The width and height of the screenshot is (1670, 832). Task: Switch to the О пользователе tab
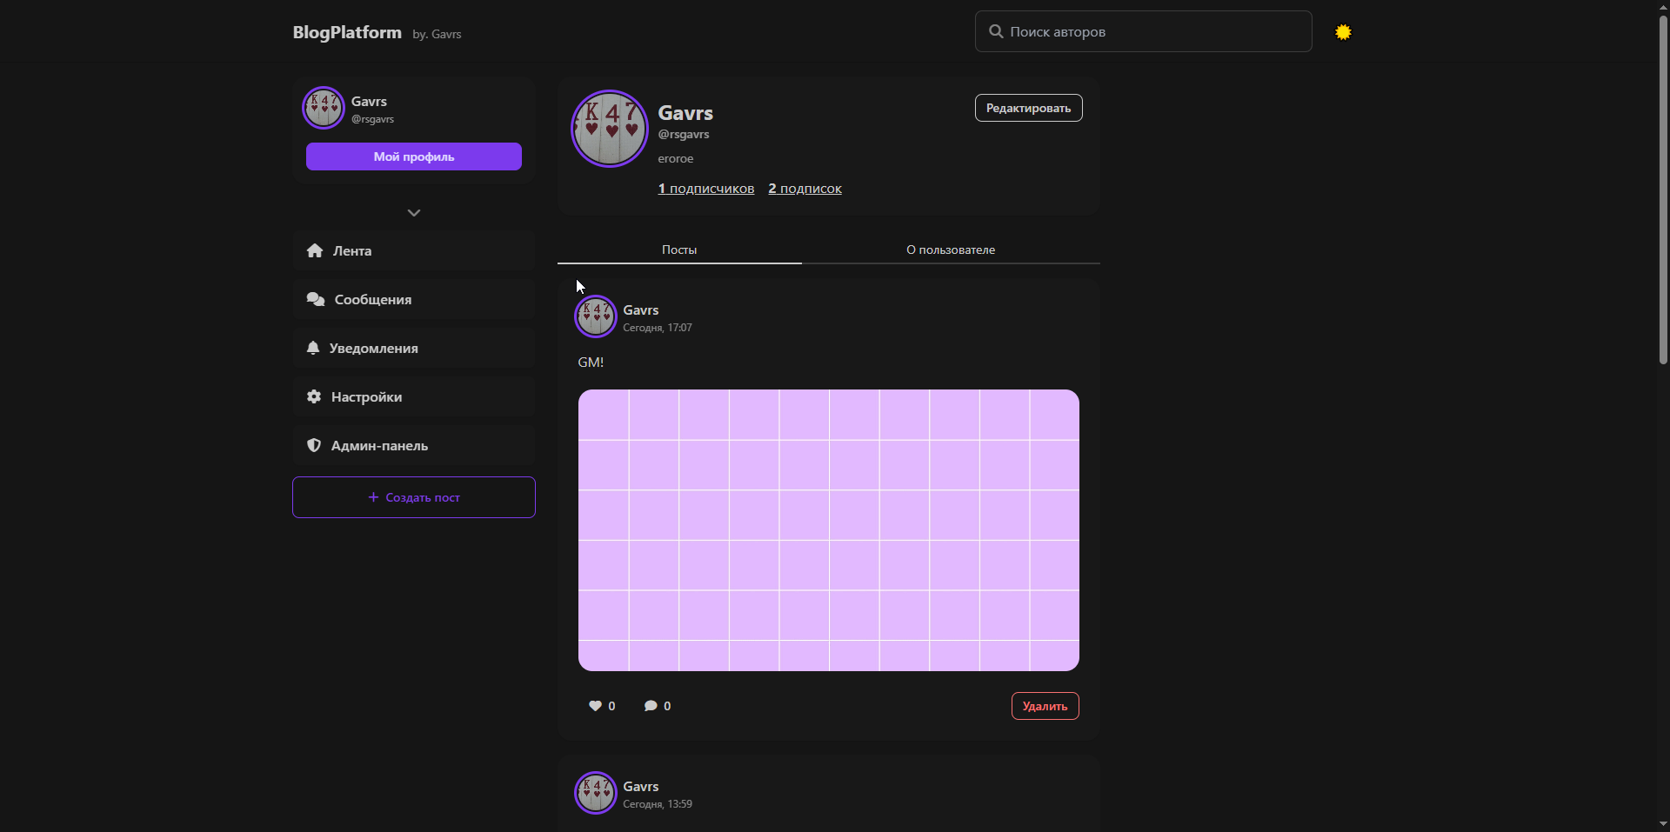951,250
